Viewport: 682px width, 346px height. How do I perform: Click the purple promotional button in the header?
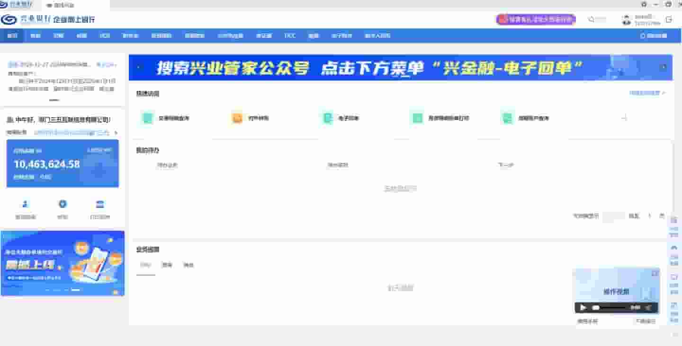[x=536, y=20]
